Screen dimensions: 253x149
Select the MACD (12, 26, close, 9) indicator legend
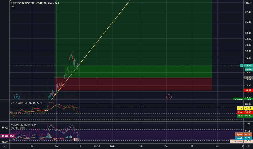pyautogui.click(x=24, y=125)
